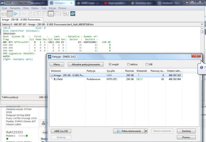The width and height of the screenshot is (206, 142).
Task: Click the PgDn: następny wpis text
Action: click(x=18, y=59)
